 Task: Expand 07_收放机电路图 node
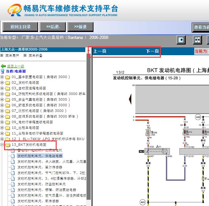coord(2,111)
